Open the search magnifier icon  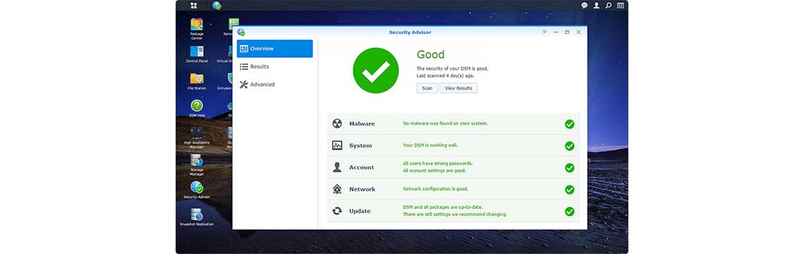click(x=609, y=6)
